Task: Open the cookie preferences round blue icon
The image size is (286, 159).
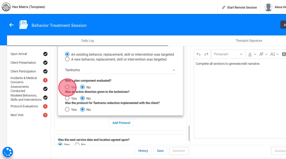Action: point(8,152)
